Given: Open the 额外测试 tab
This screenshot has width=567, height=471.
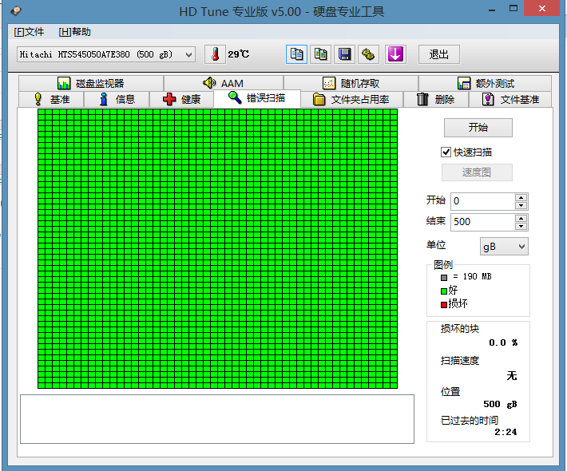Looking at the screenshot, I should pyautogui.click(x=486, y=84).
